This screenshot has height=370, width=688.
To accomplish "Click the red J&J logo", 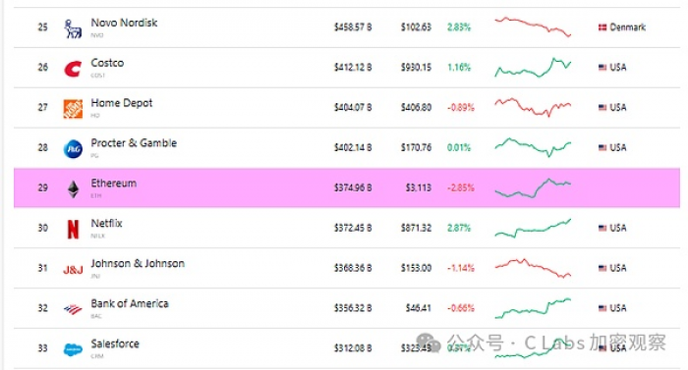I will tap(73, 270).
